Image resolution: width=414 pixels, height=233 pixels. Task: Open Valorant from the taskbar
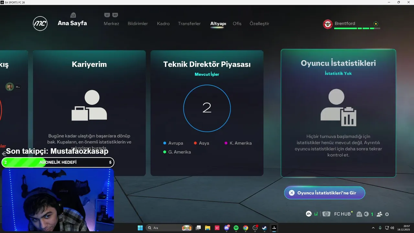point(217,228)
